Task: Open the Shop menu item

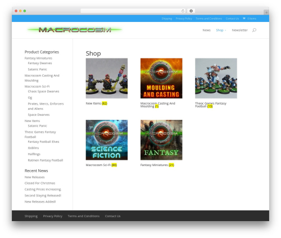Action: point(220,30)
